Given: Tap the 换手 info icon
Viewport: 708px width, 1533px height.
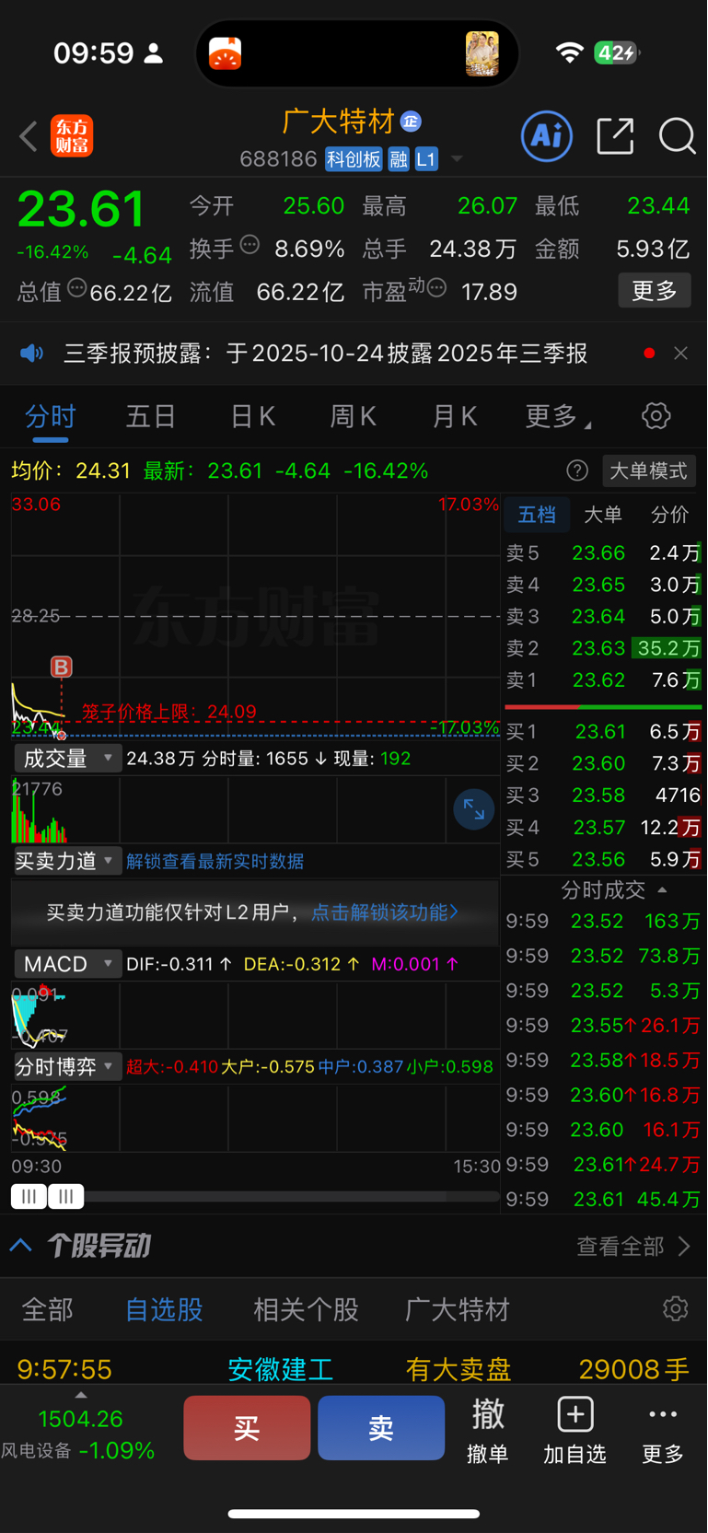Looking at the screenshot, I should click(x=250, y=245).
